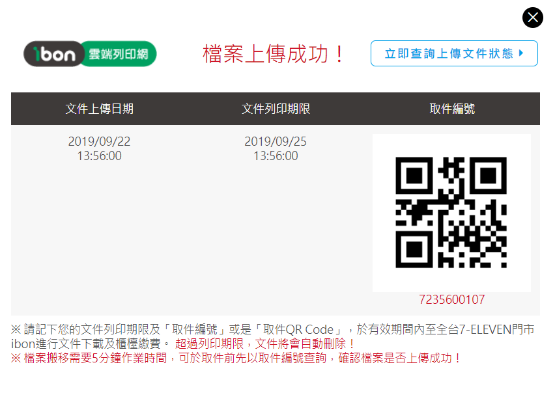Screen dimensions: 555x393
Task: Click QR code top-right finder square
Action: (x=489, y=176)
